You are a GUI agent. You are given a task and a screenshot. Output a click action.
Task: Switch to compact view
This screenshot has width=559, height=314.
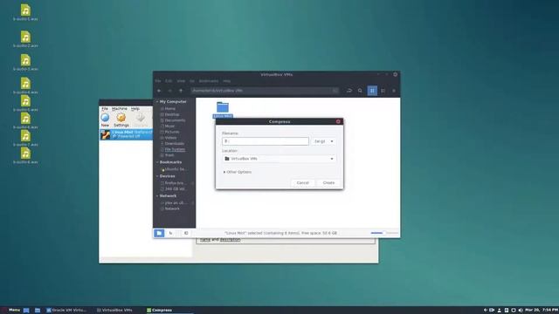coord(394,91)
